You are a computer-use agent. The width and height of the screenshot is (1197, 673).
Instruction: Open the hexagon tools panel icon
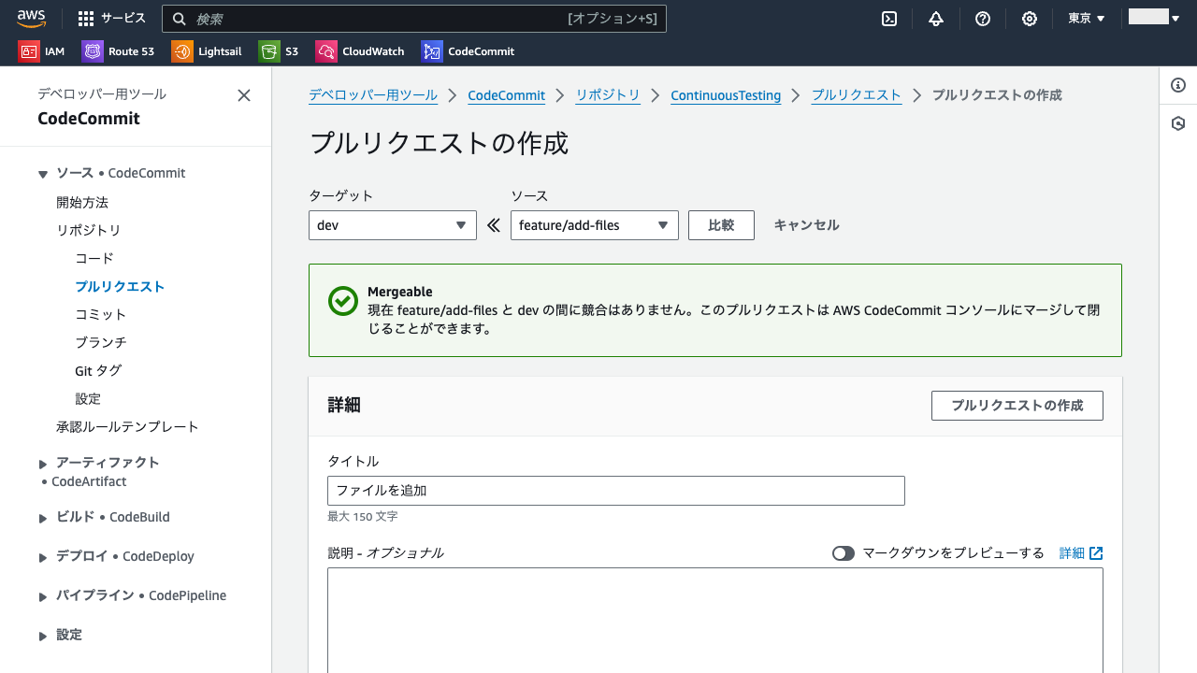point(1178,123)
